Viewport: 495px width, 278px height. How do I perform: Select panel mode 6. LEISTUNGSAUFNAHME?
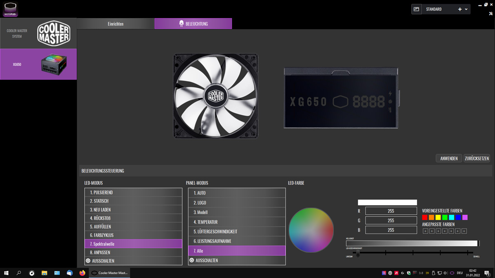click(237, 241)
